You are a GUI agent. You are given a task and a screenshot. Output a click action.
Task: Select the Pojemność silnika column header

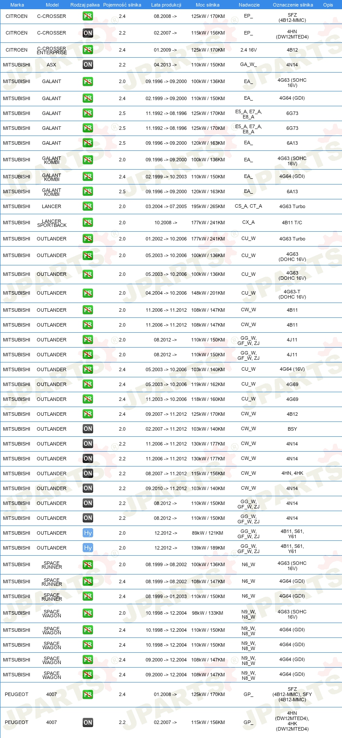tap(122, 5)
